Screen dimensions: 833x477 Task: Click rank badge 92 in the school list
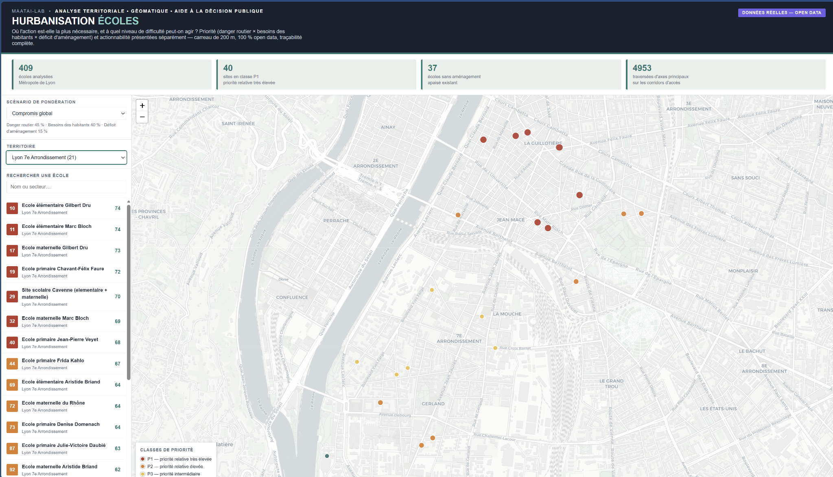pyautogui.click(x=12, y=470)
